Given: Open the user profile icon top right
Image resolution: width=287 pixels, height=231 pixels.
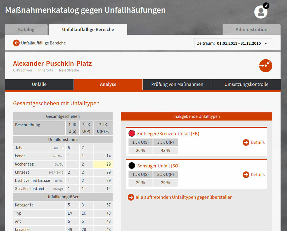Looking at the screenshot, I should 261,12.
